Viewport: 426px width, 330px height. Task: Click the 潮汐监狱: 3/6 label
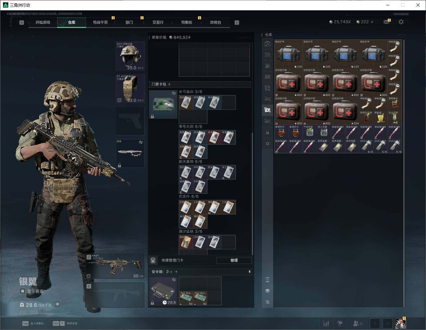click(190, 232)
